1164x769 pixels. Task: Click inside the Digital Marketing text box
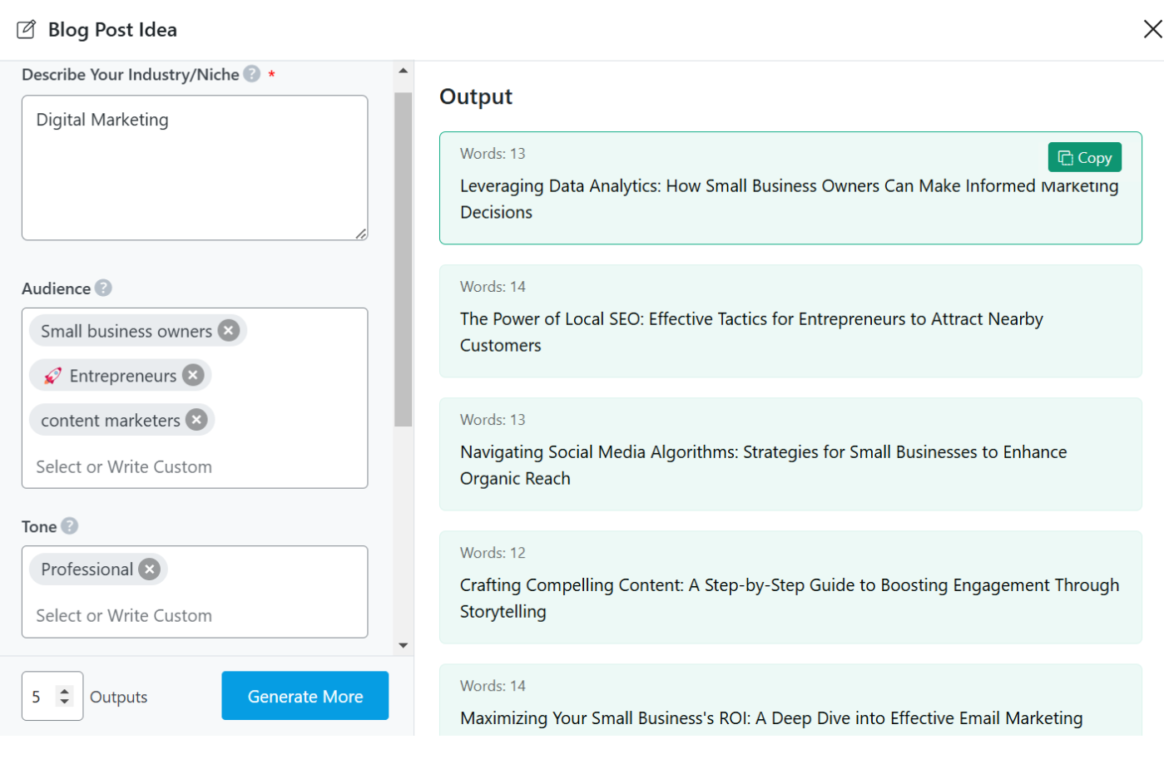195,166
